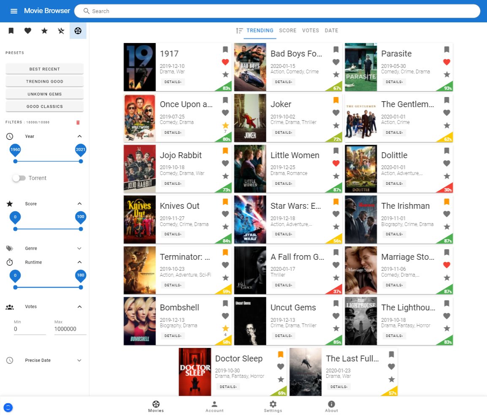The width and height of the screenshot is (487, 415).
Task: Sort movies by Trending tab
Action: tap(260, 30)
